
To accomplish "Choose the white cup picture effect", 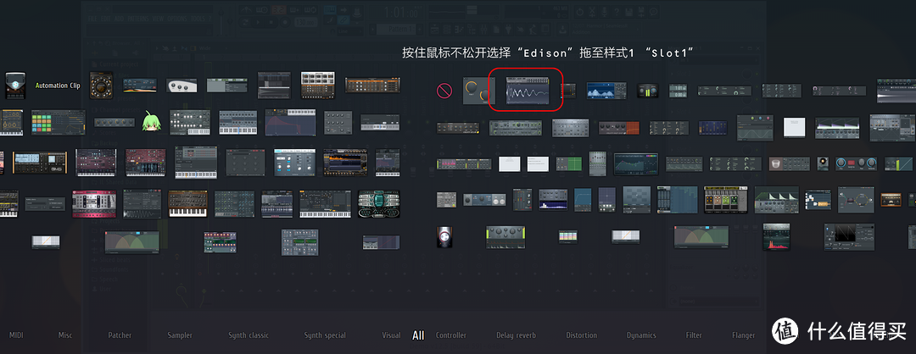I will 789,164.
